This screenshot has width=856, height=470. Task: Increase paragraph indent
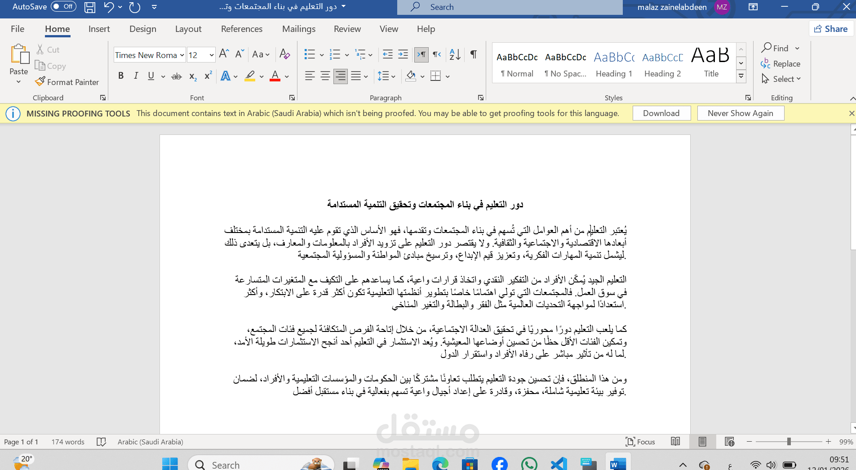coord(403,54)
